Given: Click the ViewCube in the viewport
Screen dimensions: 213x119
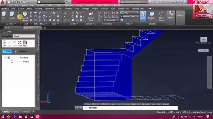Looking at the screenshot, I should click(x=203, y=40).
